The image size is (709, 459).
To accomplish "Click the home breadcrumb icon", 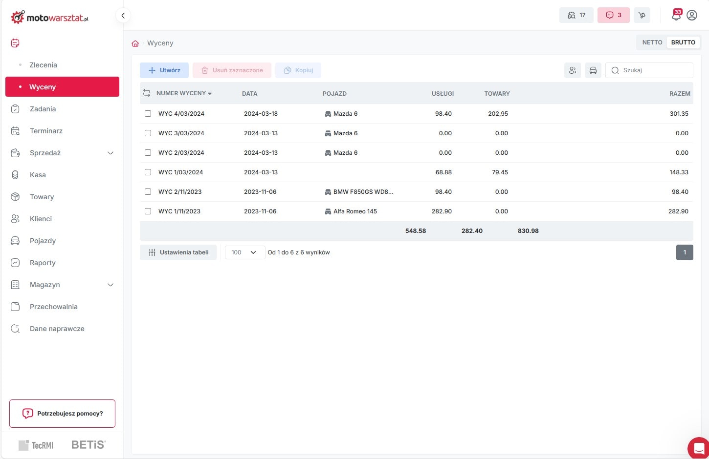I will pos(135,43).
